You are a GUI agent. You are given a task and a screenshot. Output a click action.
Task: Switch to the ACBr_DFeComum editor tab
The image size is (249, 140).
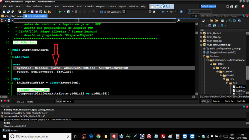click(x=12, y=16)
